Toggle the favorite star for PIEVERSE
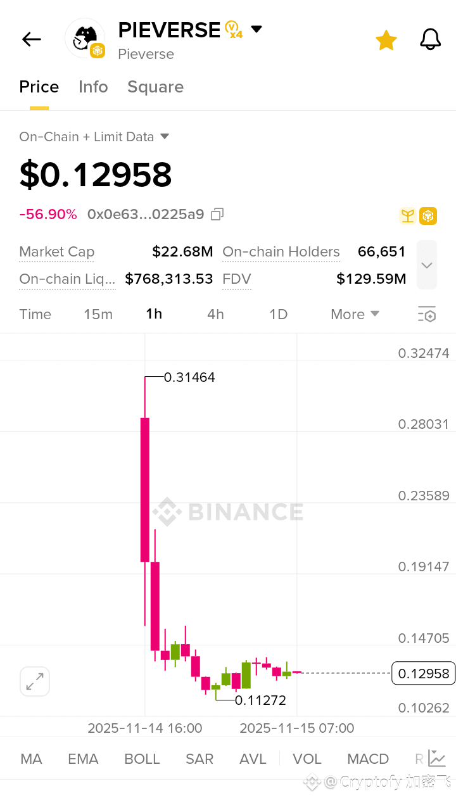 coord(386,41)
